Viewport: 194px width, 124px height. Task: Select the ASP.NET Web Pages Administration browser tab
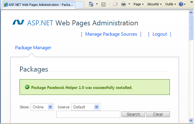point(38,5)
